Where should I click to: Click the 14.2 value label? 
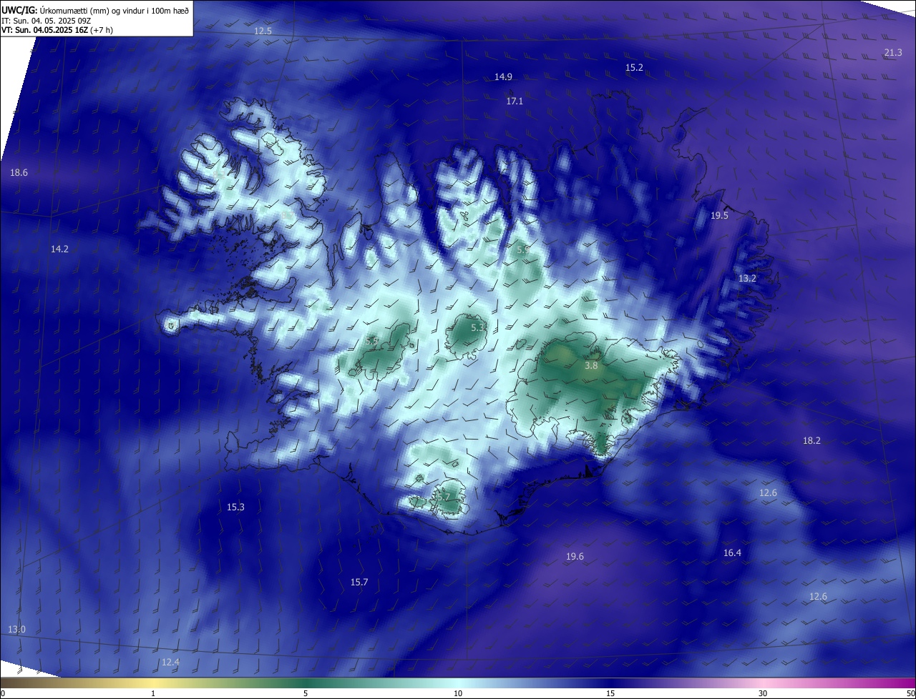(59, 249)
